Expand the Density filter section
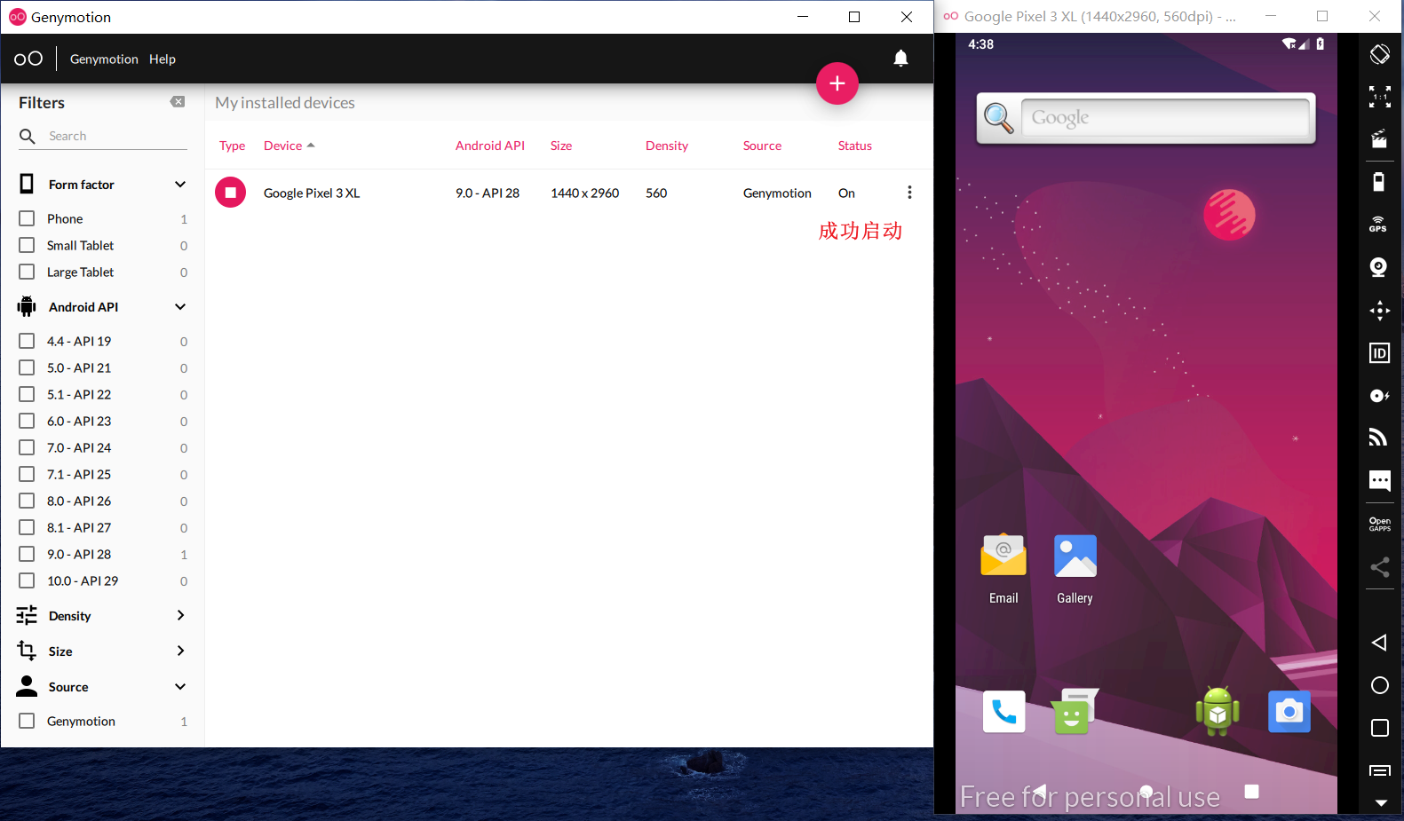 [180, 615]
